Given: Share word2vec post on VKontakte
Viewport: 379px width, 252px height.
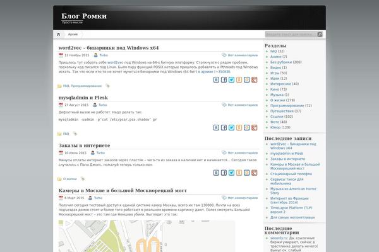Looking at the screenshot, I should pyautogui.click(x=216, y=80).
